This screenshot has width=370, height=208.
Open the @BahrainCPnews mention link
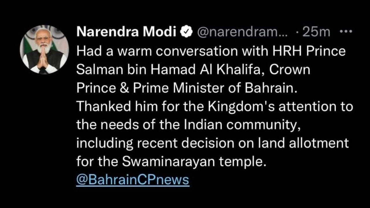click(133, 180)
